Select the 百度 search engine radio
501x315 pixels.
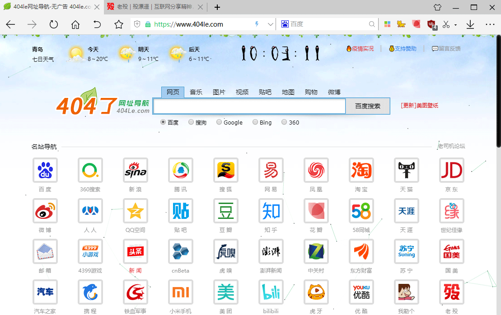click(x=163, y=122)
